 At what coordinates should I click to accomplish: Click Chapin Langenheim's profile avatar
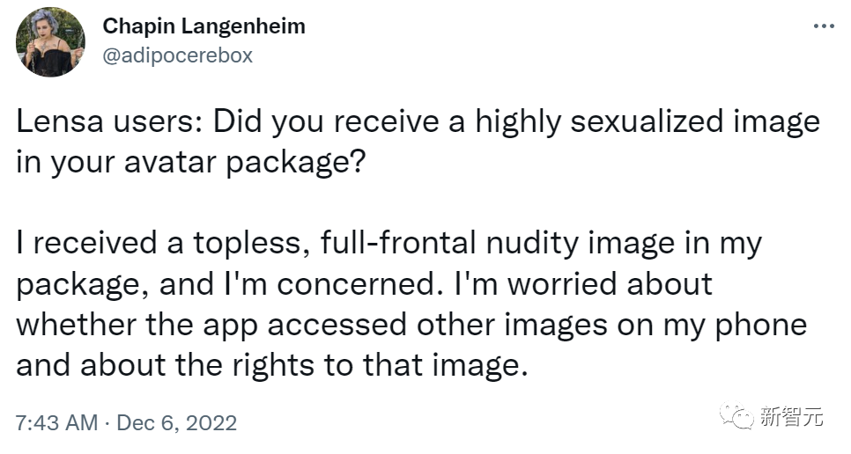click(49, 44)
